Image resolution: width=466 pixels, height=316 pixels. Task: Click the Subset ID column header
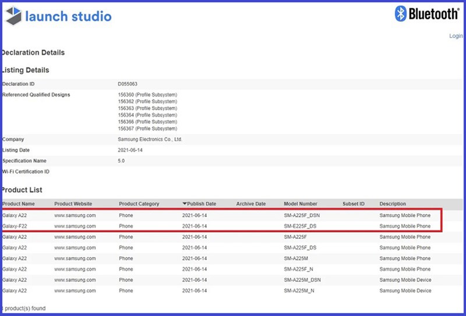353,204
